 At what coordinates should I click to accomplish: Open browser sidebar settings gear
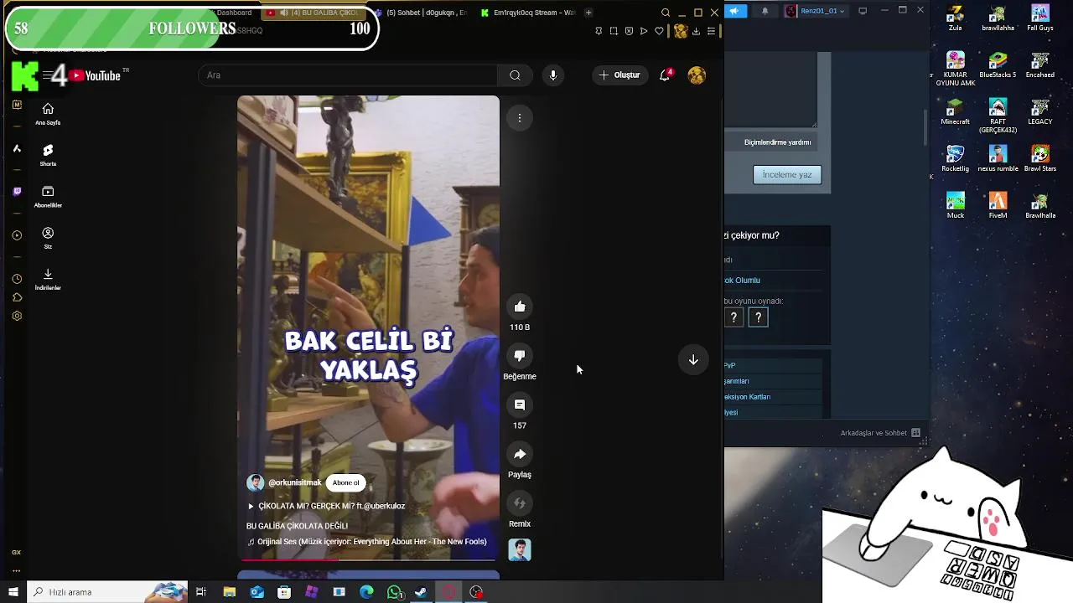[x=17, y=317]
